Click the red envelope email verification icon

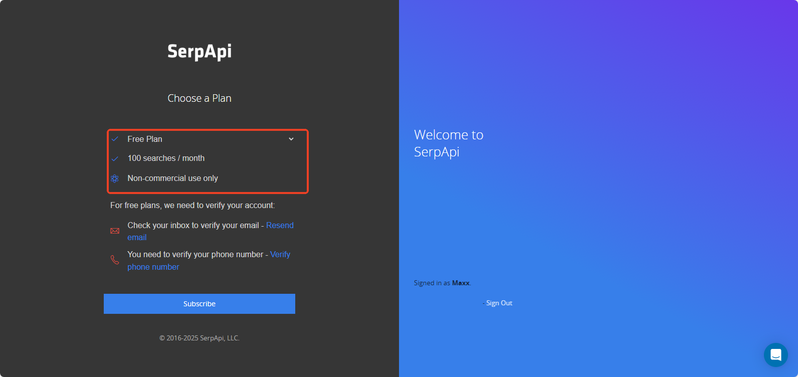(x=115, y=231)
